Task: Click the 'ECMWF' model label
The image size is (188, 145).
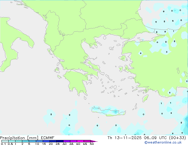Action: coord(48,138)
